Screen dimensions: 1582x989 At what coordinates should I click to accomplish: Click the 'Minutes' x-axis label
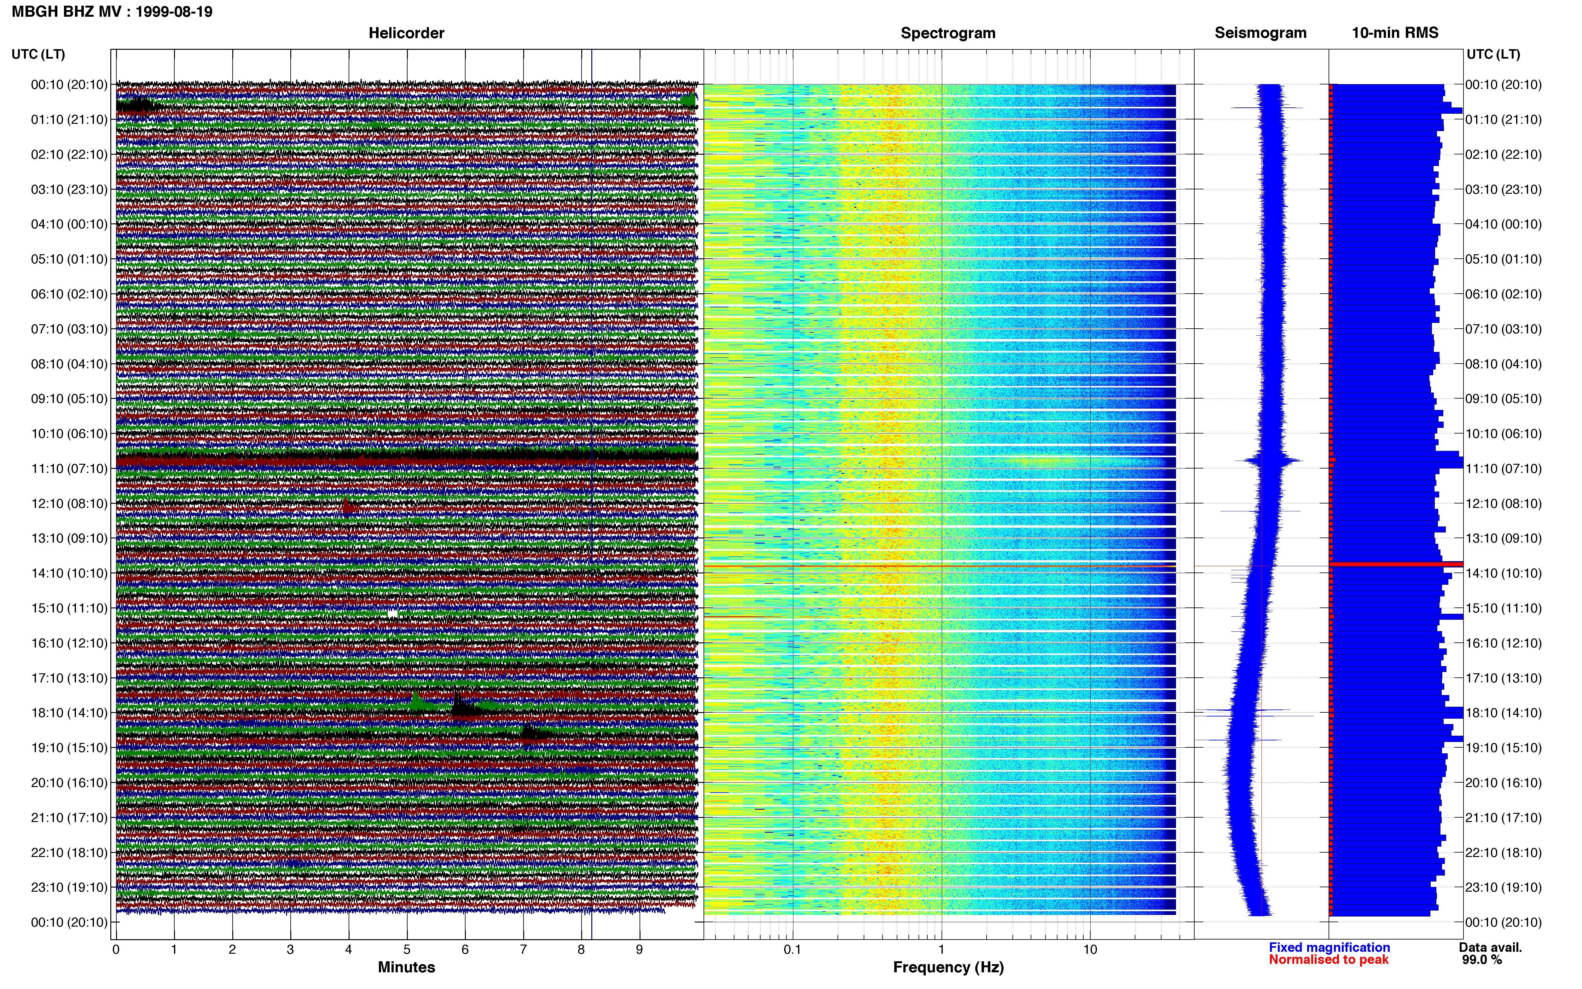tap(406, 967)
